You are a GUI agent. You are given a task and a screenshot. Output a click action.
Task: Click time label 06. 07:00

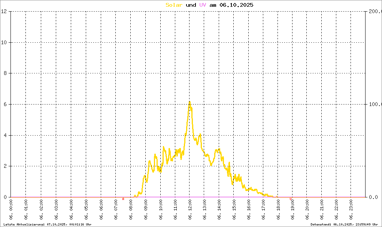[x=115, y=209]
